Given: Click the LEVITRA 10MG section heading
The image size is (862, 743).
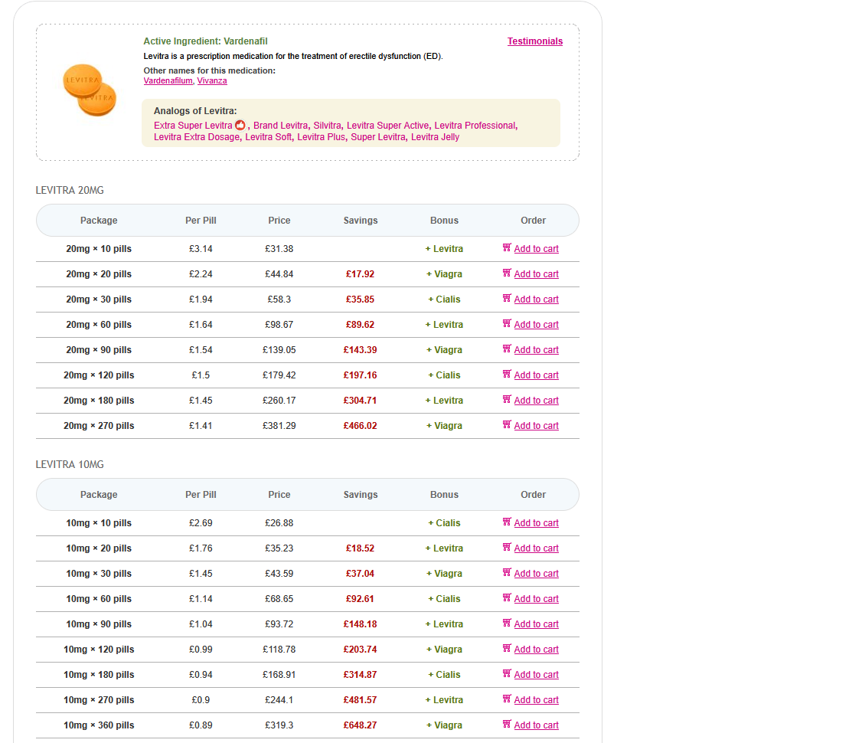Looking at the screenshot, I should [x=70, y=465].
